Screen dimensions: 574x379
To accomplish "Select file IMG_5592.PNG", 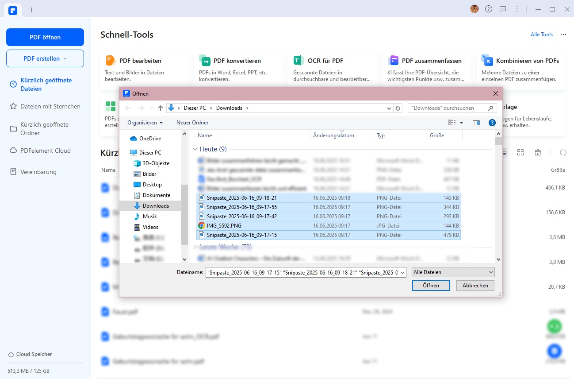I will coord(329,226).
